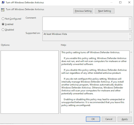Click Supported on box scroll-up arrow
The width and height of the screenshot is (134, 125).
[x=130, y=34]
